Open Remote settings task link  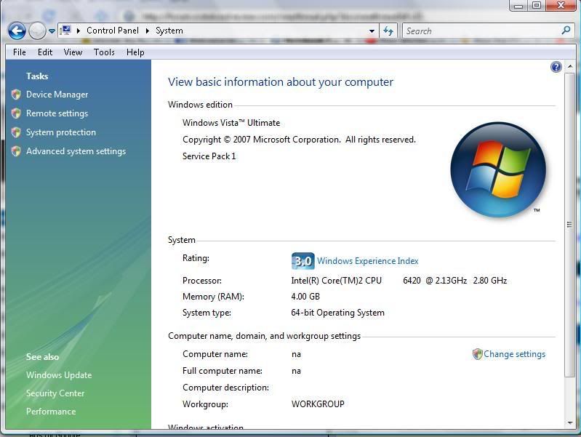(x=57, y=113)
